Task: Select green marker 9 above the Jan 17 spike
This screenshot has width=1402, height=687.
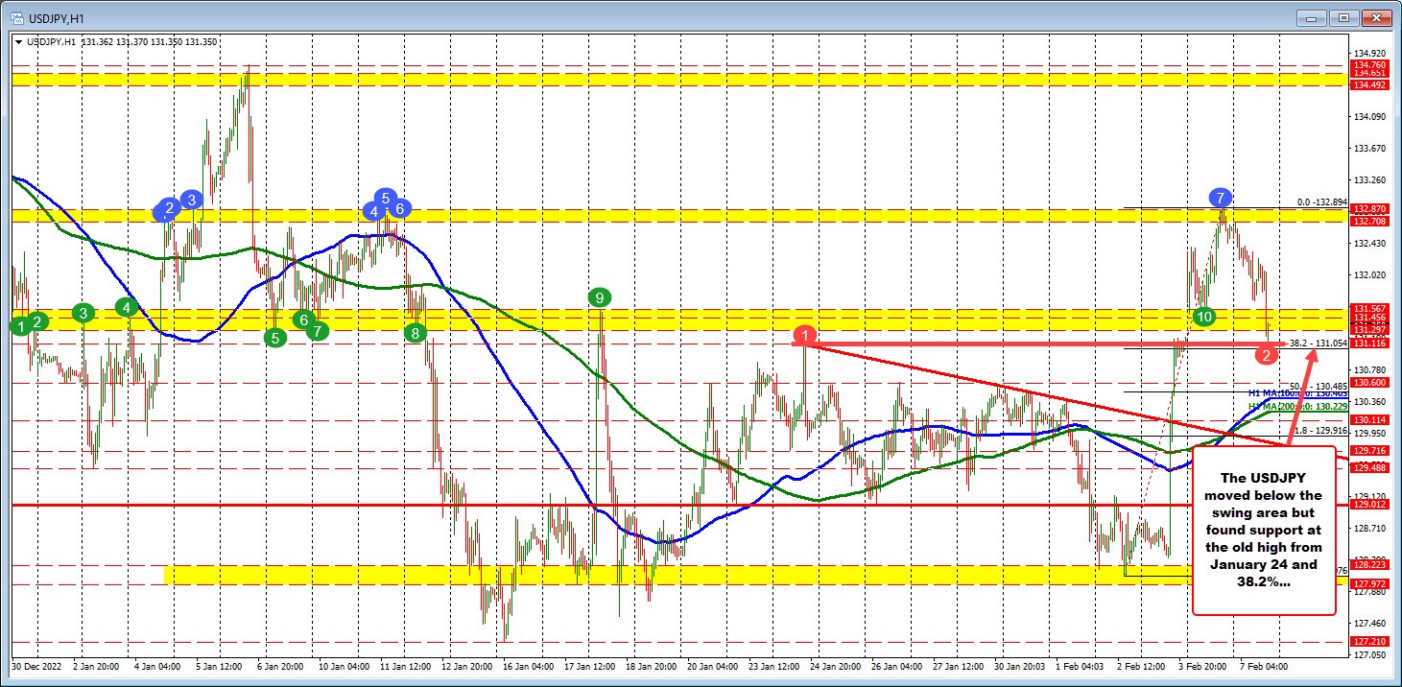Action: click(x=600, y=298)
